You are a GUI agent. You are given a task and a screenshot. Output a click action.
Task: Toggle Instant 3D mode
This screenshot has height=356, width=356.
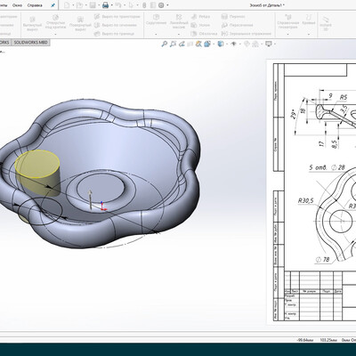click(326, 23)
